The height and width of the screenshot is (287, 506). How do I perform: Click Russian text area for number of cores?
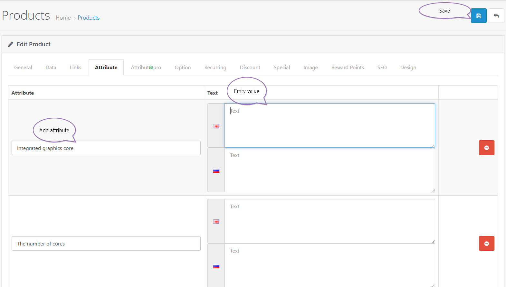(x=329, y=265)
